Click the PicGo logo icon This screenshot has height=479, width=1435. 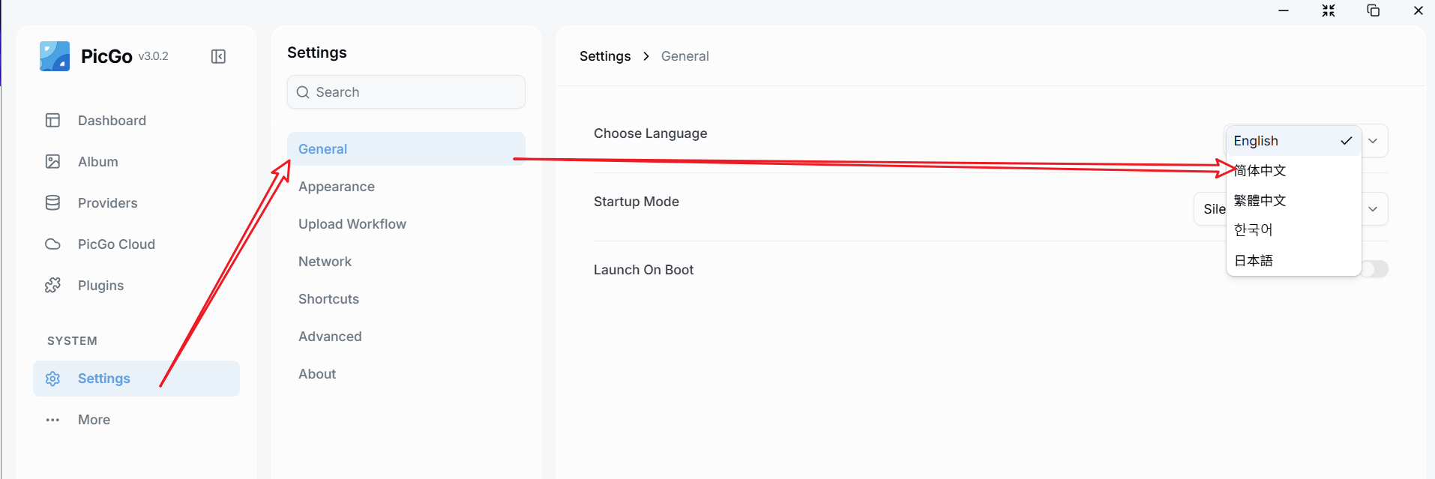click(x=55, y=56)
